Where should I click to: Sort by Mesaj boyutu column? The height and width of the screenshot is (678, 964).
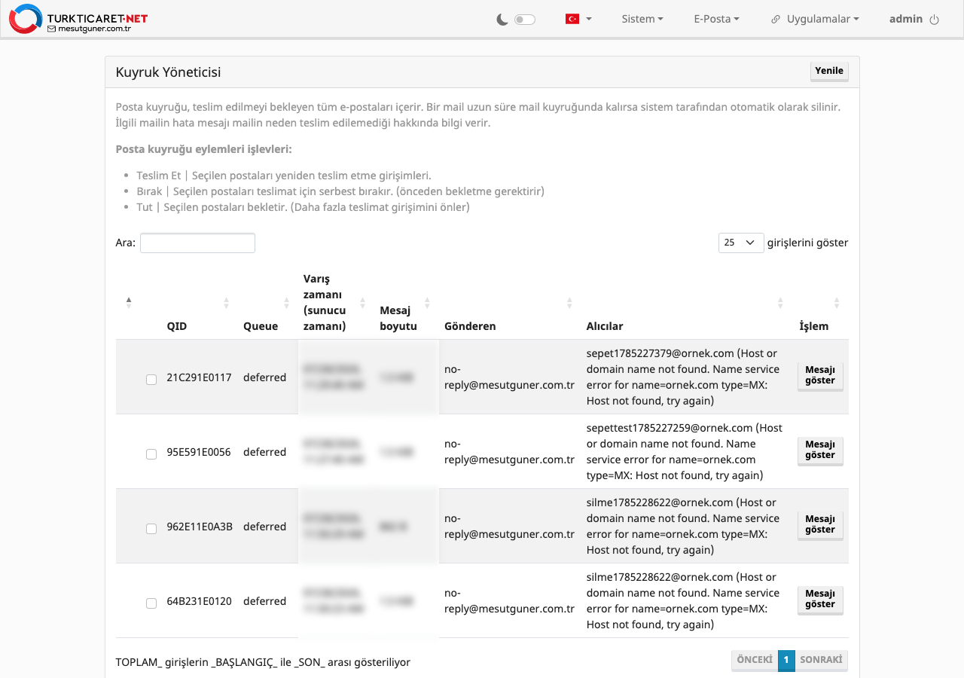405,303
